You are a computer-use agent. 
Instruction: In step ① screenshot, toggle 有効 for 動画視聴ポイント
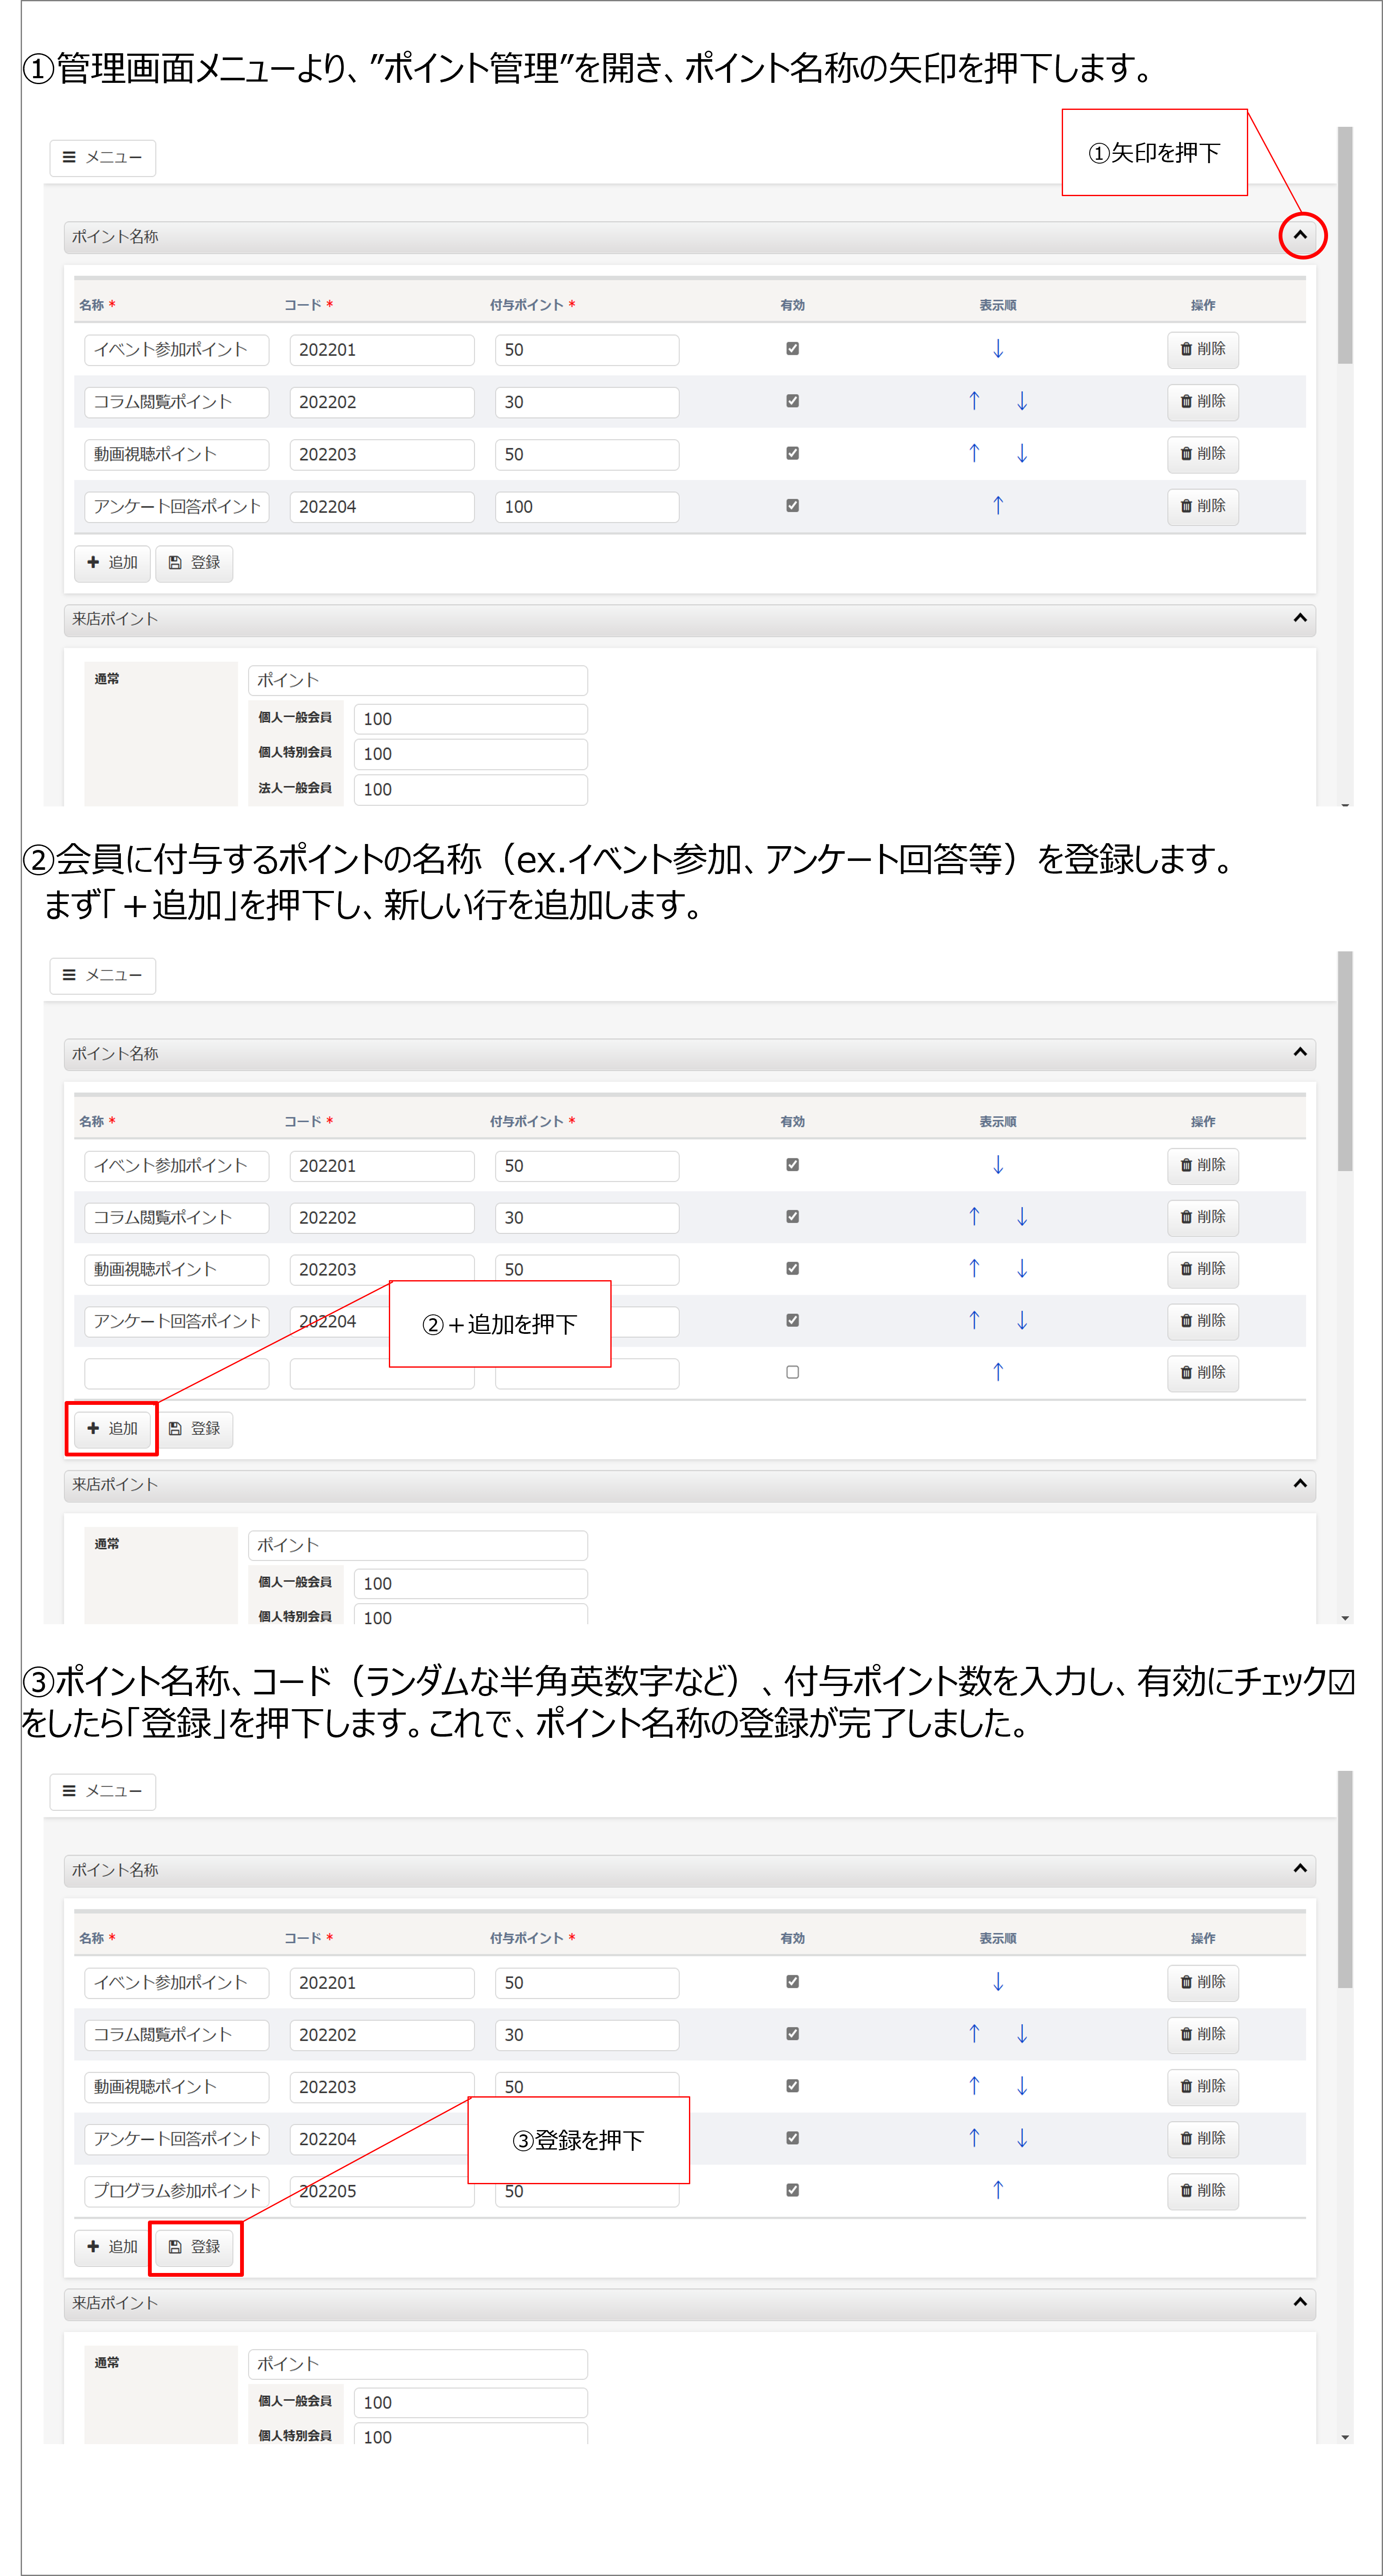(792, 453)
